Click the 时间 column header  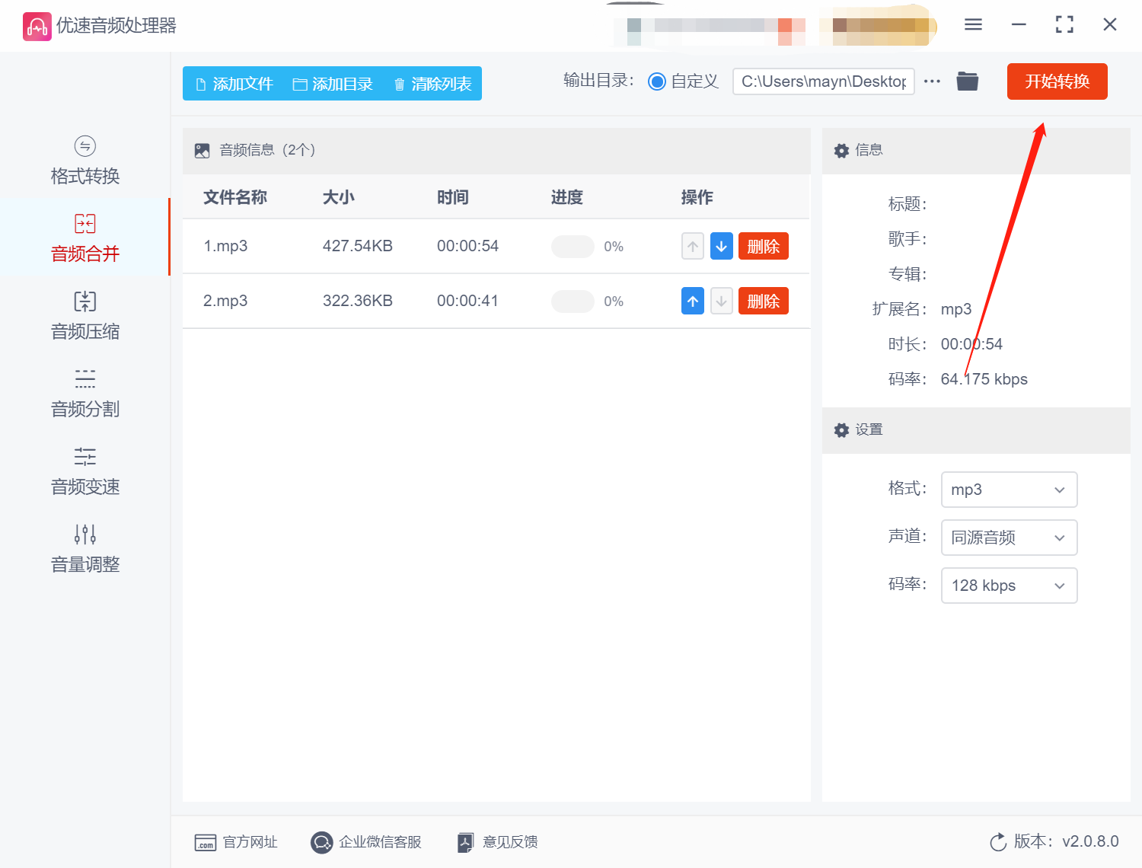click(452, 197)
